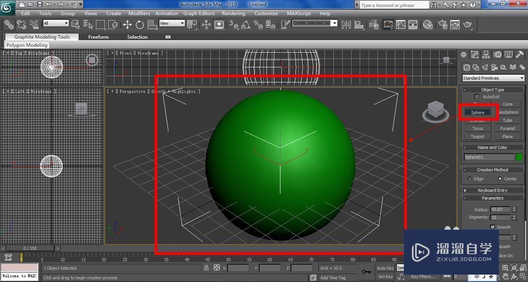The image size is (528, 282).
Task: Toggle the Smooth checkbox
Action: pyautogui.click(x=492, y=227)
